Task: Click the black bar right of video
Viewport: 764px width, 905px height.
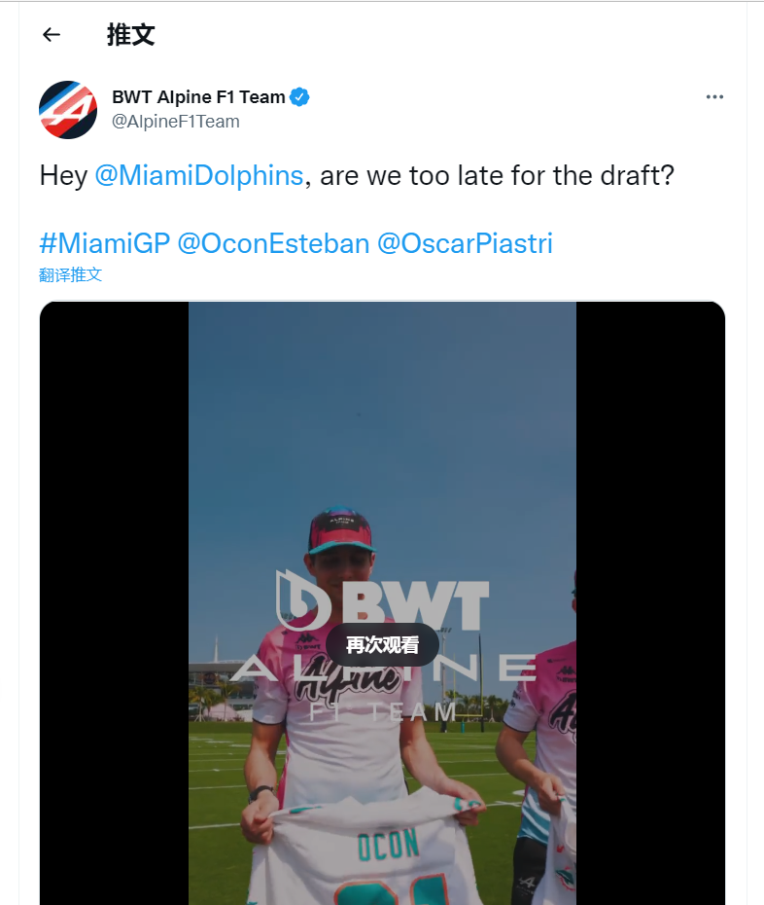Action: [x=650, y=603]
